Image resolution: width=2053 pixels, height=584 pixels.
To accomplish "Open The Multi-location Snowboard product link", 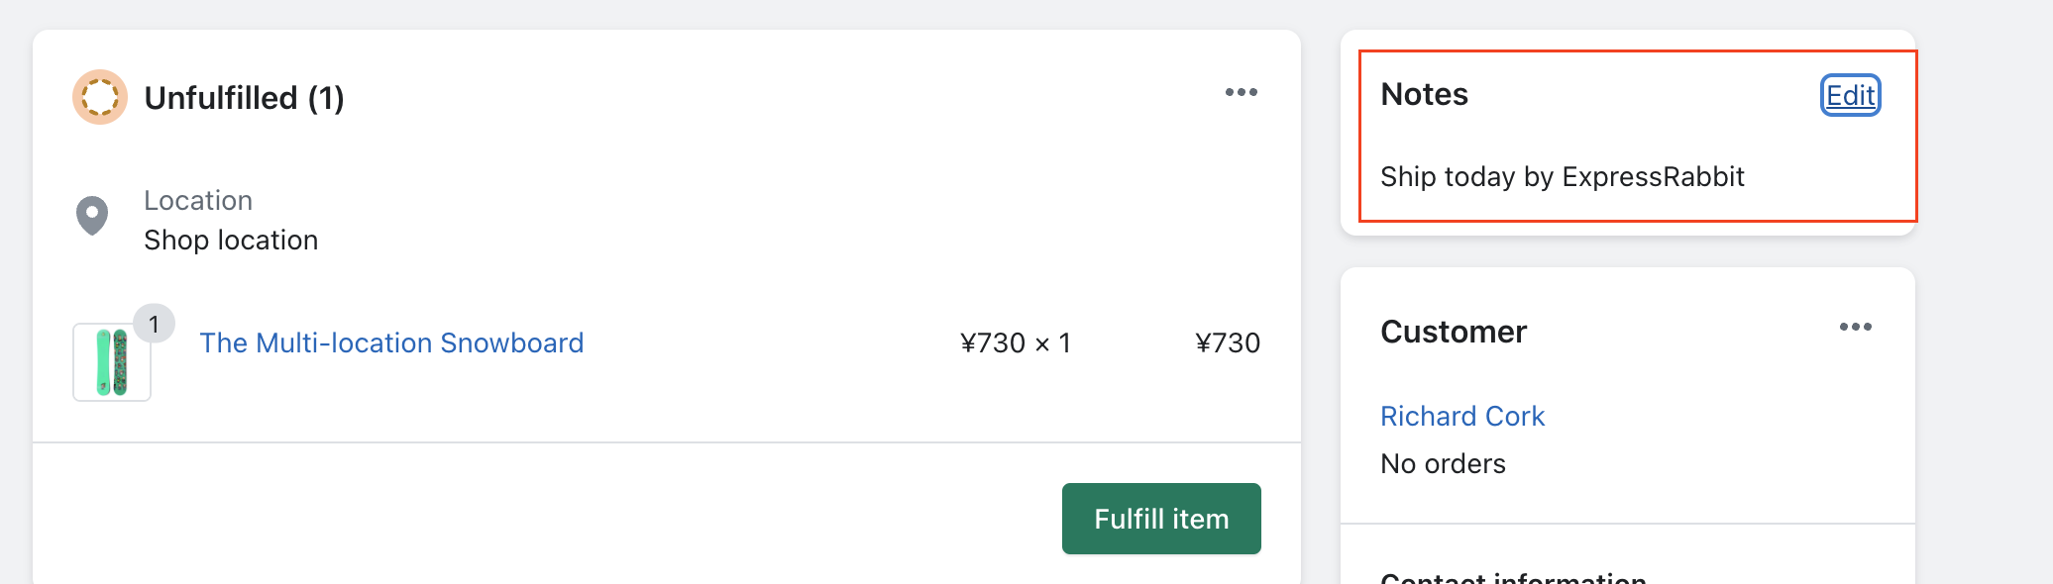I will (391, 342).
